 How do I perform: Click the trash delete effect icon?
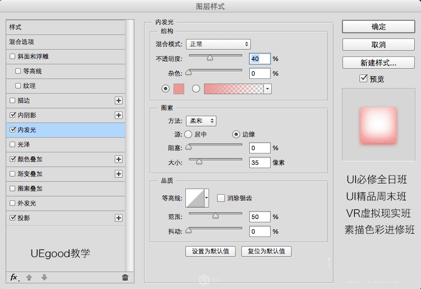(x=125, y=277)
